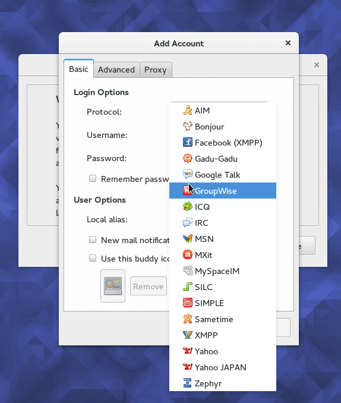Close the background window behind Add Account
Viewport: 341px width, 403px height.
(x=317, y=65)
